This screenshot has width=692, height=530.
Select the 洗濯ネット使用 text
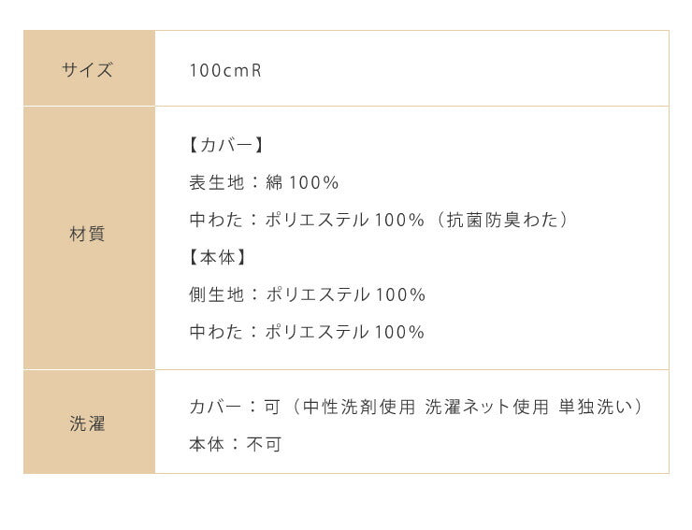point(487,408)
